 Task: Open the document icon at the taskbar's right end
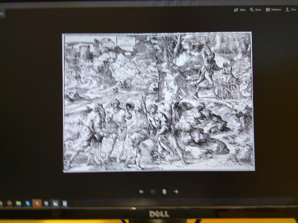coord(64,203)
